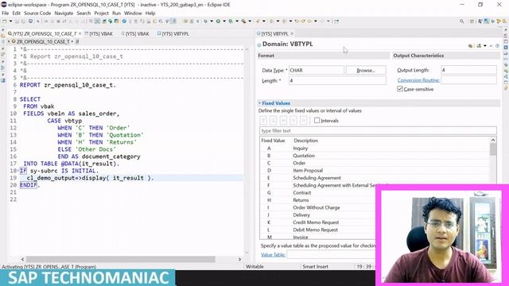The height and width of the screenshot is (286, 509).
Task: Enable the Intervals checkbox
Action: click(x=317, y=120)
